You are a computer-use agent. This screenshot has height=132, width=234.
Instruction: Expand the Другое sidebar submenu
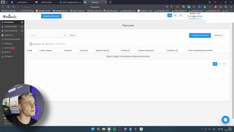pos(12,52)
